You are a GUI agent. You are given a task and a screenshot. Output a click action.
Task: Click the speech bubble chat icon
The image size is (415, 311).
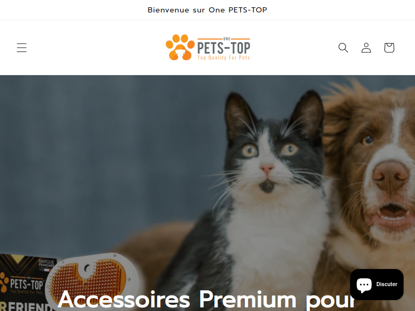point(364,285)
